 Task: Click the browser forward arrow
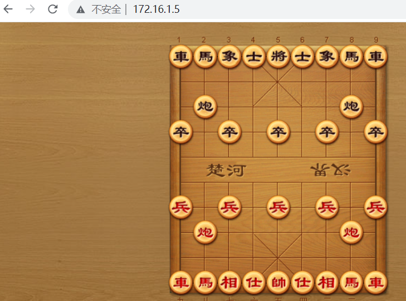31,9
